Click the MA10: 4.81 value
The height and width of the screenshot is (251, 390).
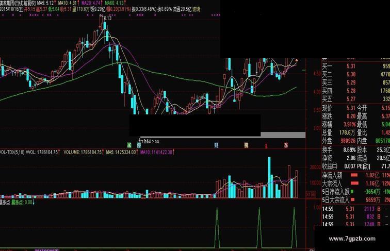[68, 3]
